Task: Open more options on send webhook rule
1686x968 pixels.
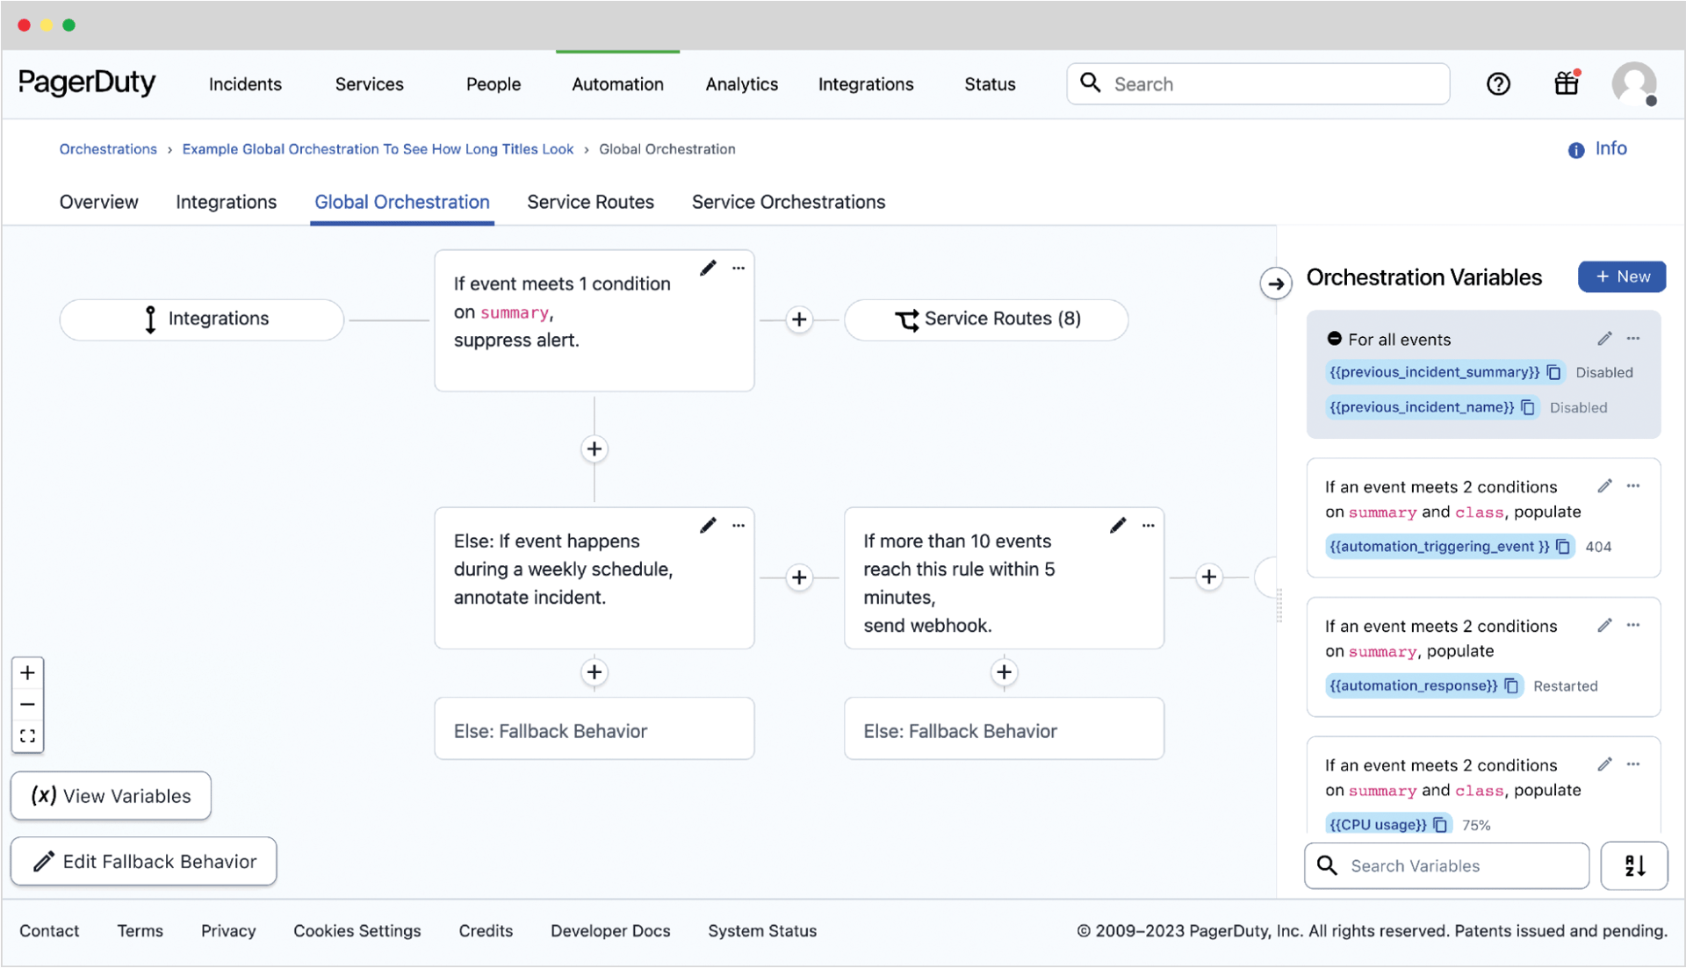Action: click(x=1148, y=525)
